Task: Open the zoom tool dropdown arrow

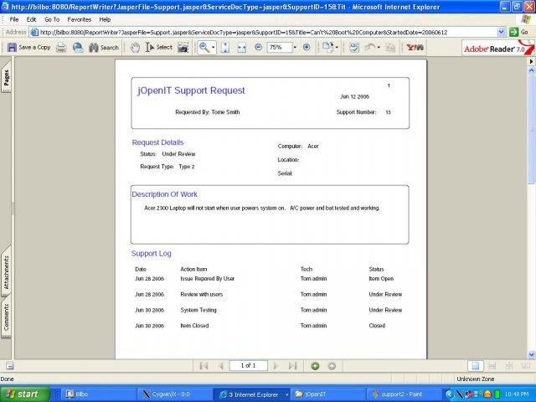Action: (214, 48)
